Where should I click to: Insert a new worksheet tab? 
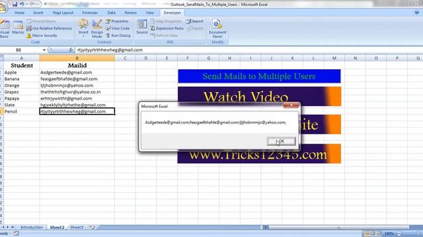click(92, 227)
